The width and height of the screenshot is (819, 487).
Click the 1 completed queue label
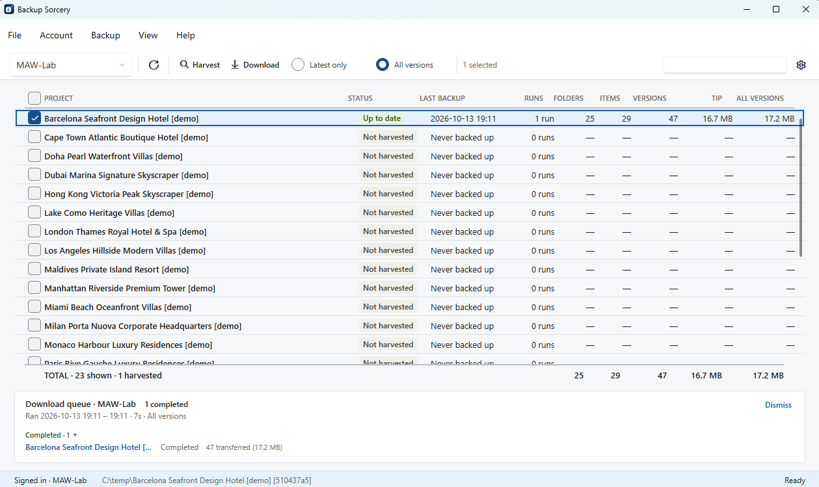click(167, 404)
